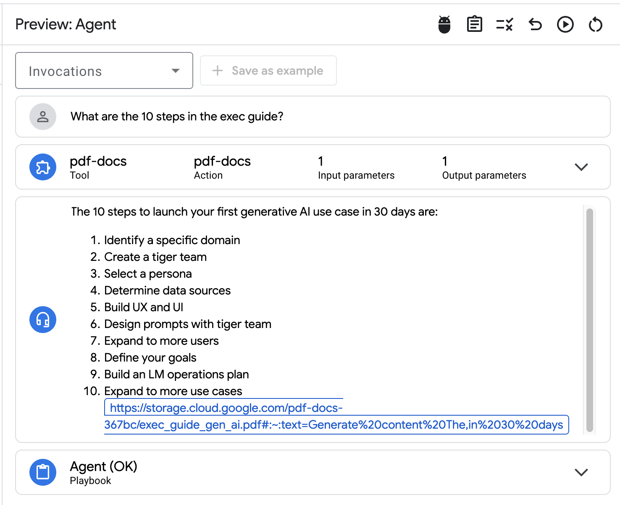This screenshot has width=620, height=505.
Task: Click the response panel vertical scrollbar
Action: coord(589,320)
